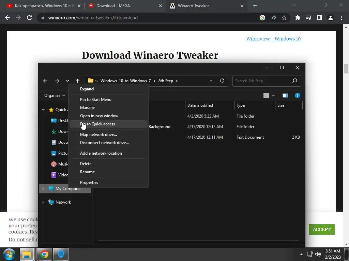Click the web page vertical scrollbar thumb

346,69
